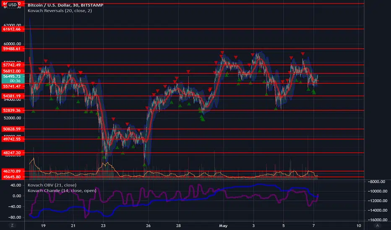Select the 55741.47 price line label
391x230 pixels.
[13, 86]
